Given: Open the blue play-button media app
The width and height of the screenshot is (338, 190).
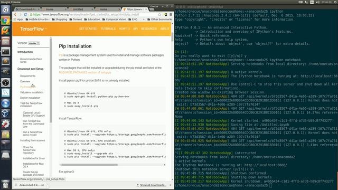Looking at the screenshot, I should click(x=6, y=103).
